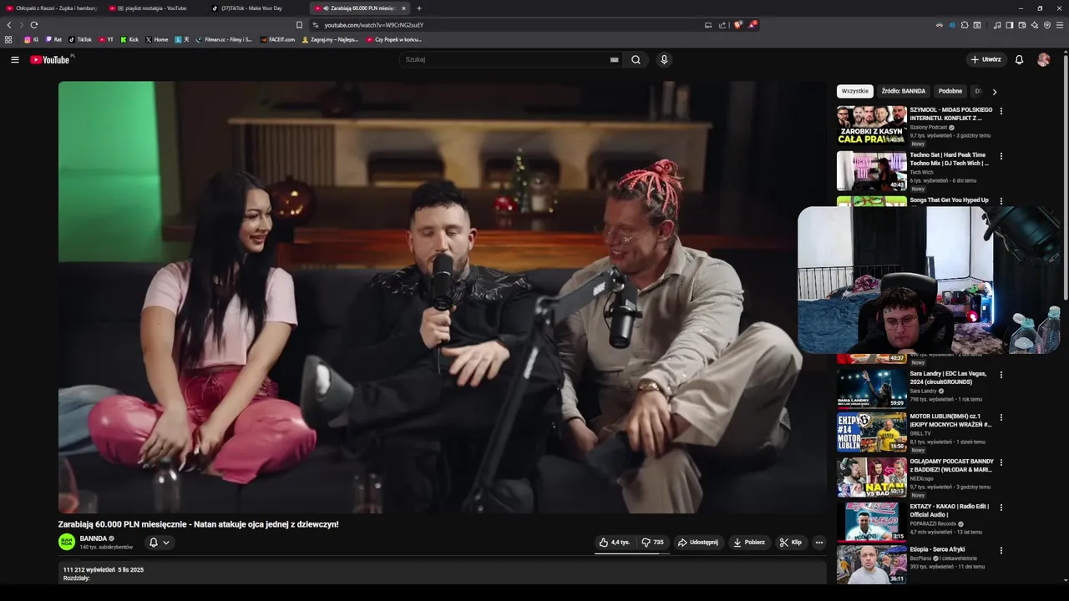Screen dimensions: 1069x601
Task: Click the Klip clip button
Action: point(791,543)
